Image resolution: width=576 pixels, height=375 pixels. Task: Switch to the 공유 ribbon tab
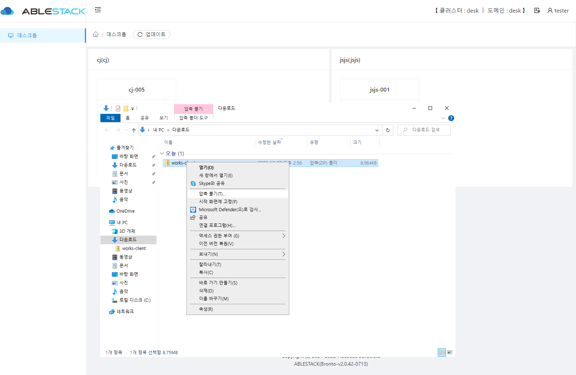[145, 117]
